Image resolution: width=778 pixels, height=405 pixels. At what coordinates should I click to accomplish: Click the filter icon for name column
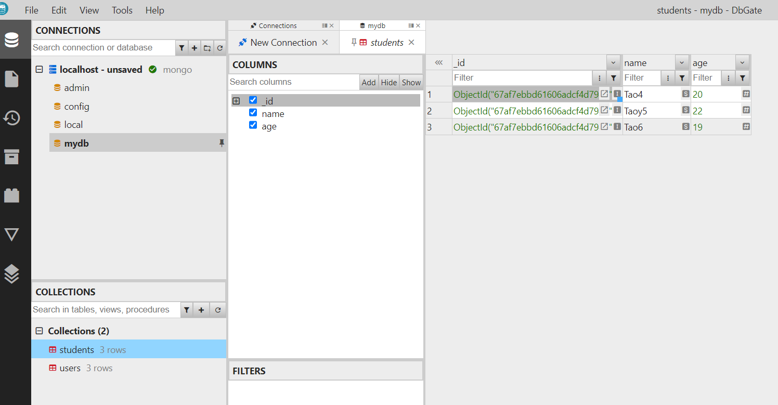pyautogui.click(x=682, y=78)
